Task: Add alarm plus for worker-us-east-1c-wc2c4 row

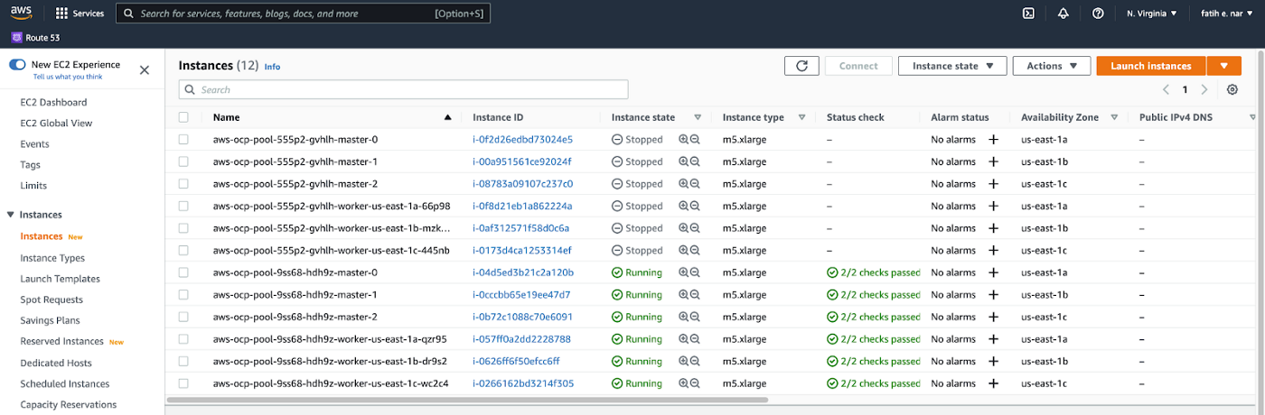Action: (x=993, y=383)
